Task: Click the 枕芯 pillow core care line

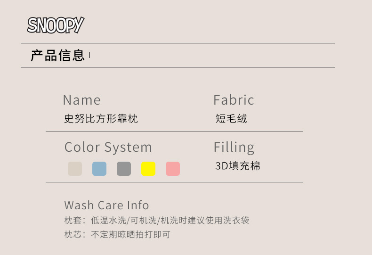Action: pyautogui.click(x=117, y=234)
